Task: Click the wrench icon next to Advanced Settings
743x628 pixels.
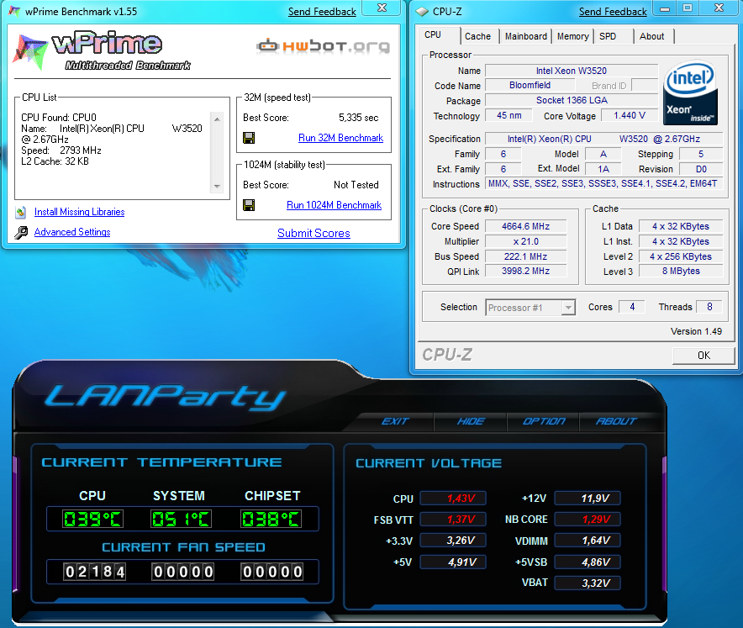Action: pyautogui.click(x=21, y=232)
